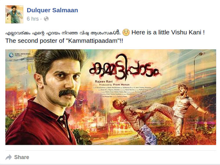This screenshot has height=165, width=220.
Task: Click the Malayalam greeting text in post
Action: coord(63,33)
